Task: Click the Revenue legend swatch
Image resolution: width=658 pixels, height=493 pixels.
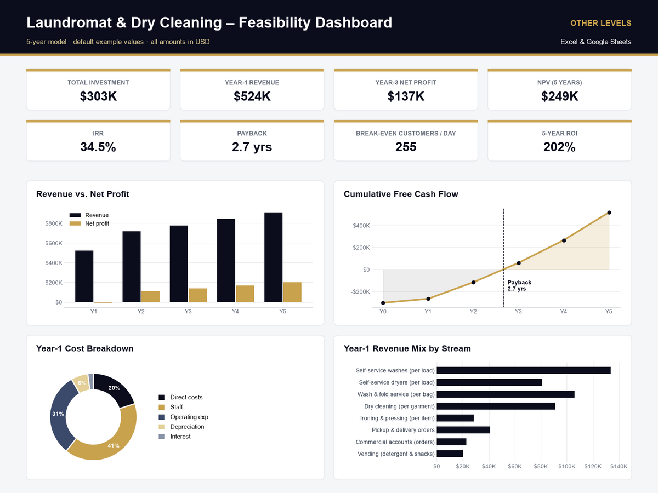Action: [x=75, y=215]
